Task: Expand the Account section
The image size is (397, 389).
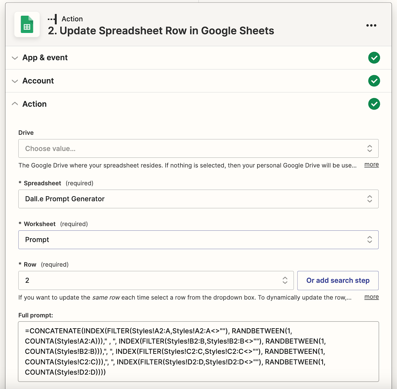Action: [x=15, y=81]
